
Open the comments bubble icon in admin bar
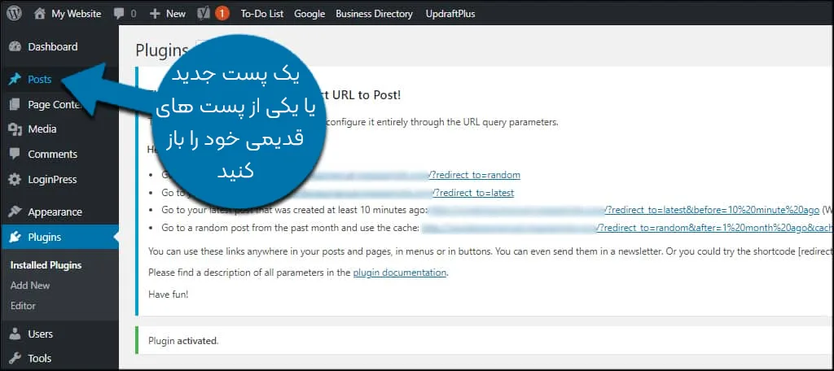point(119,14)
